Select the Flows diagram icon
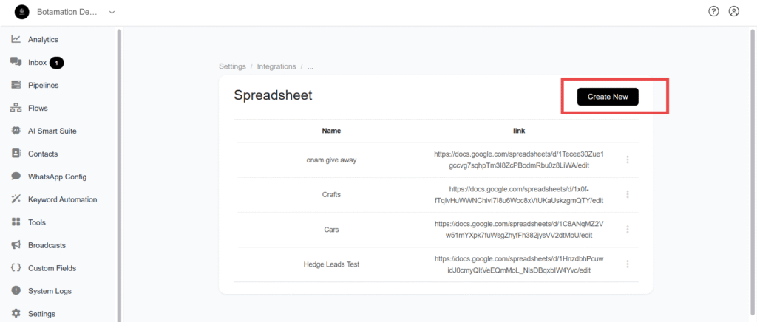757x322 pixels. (16, 108)
